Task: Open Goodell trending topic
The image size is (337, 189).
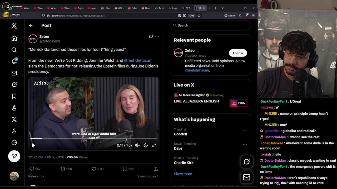Action: pos(180,134)
